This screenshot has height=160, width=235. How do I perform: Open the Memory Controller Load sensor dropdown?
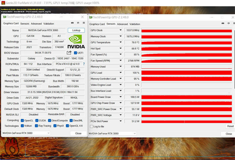[x=121, y=78]
